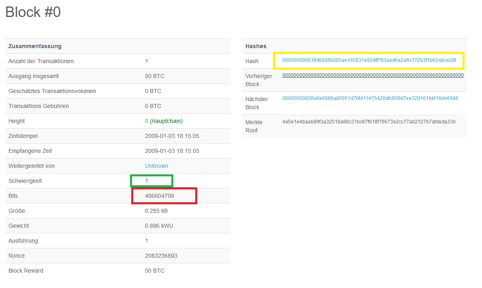Click the Bits value 486604799
The height and width of the screenshot is (288, 482).
pos(160,196)
